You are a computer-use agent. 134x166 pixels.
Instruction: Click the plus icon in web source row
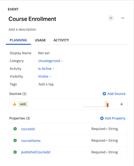(x=121, y=104)
